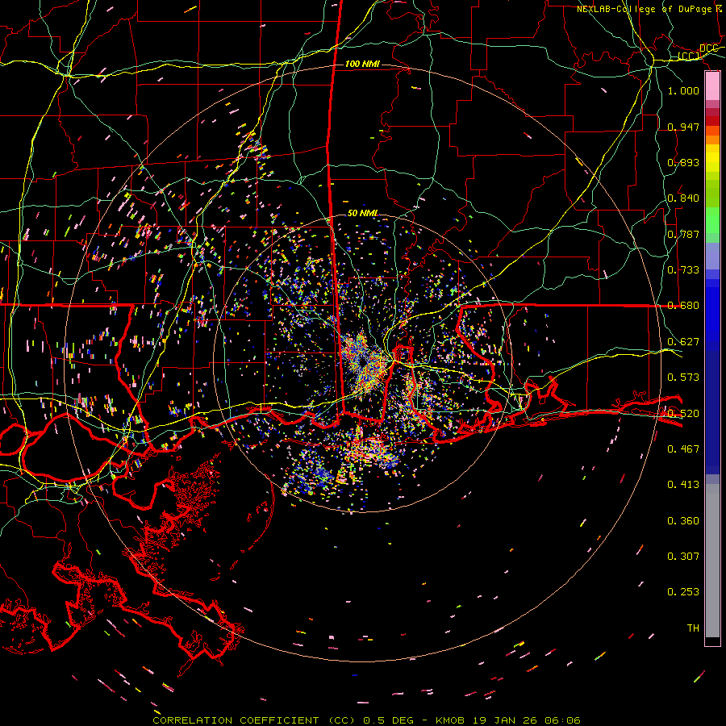This screenshot has width=726, height=726.
Task: Select the 1.000 legend value
Action: pos(683,90)
